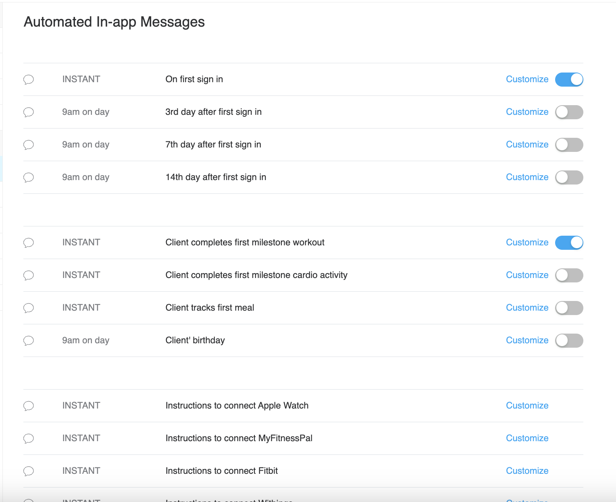Turn on the 'Client tracks first meal' switch

pos(569,308)
